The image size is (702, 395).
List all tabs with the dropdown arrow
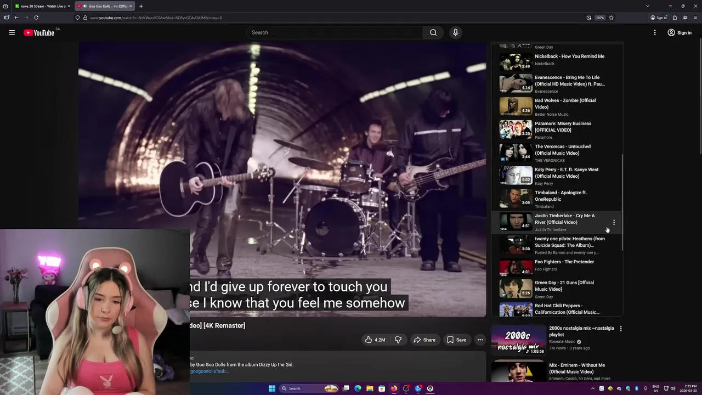pos(648,6)
